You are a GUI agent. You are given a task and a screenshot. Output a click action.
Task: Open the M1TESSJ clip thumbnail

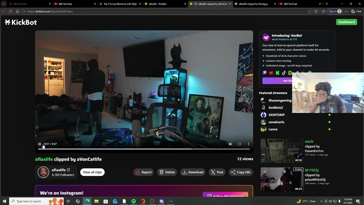point(282,179)
